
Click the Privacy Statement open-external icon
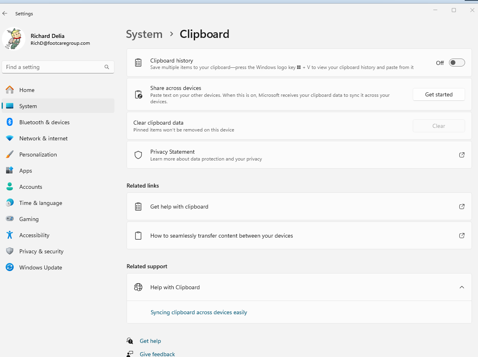click(462, 155)
